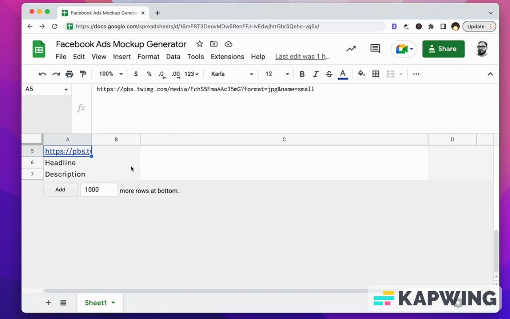
Task: Star the spreadsheet
Action: pos(200,44)
